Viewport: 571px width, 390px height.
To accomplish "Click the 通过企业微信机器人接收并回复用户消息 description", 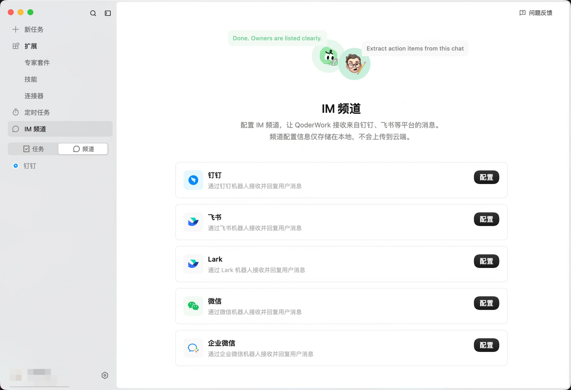I will pos(261,354).
